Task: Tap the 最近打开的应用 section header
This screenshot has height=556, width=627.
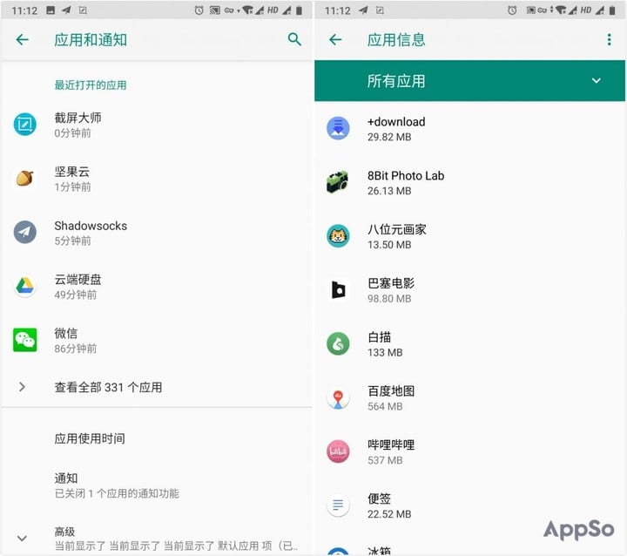Action: [x=91, y=85]
